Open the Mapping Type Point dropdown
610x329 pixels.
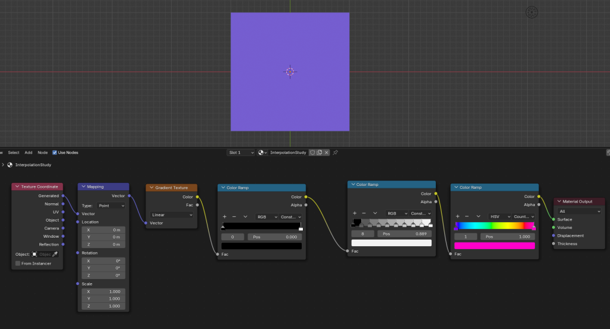[x=111, y=206]
